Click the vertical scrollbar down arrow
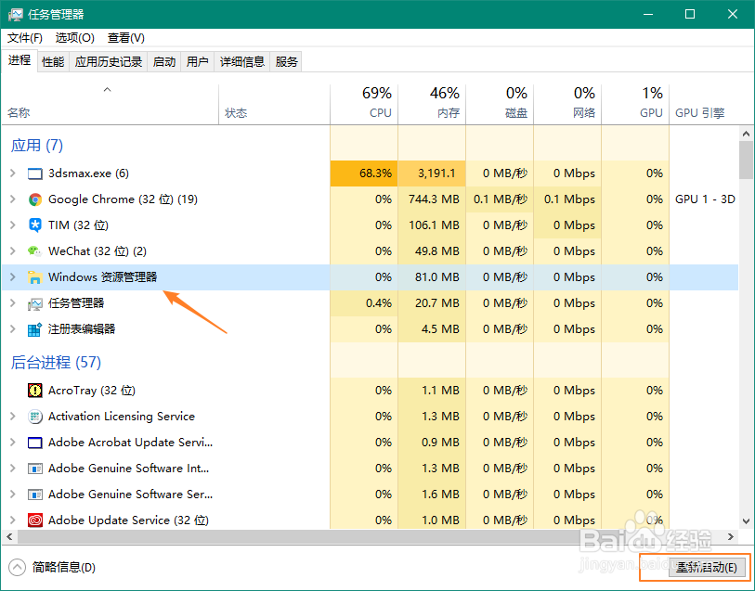The height and width of the screenshot is (591, 755). click(x=747, y=520)
